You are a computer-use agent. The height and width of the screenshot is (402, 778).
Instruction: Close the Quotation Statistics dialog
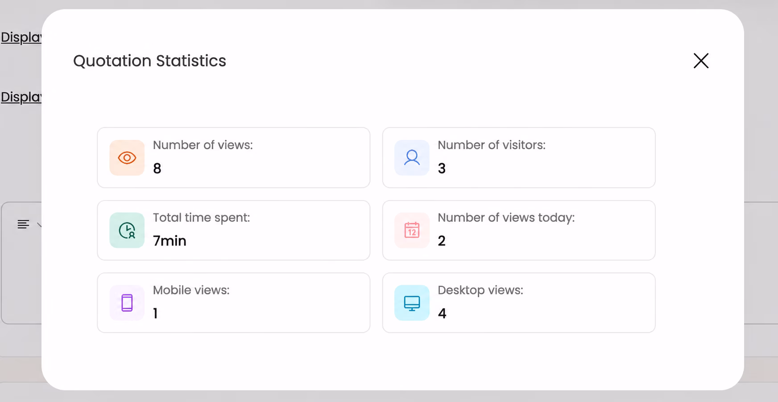(701, 61)
